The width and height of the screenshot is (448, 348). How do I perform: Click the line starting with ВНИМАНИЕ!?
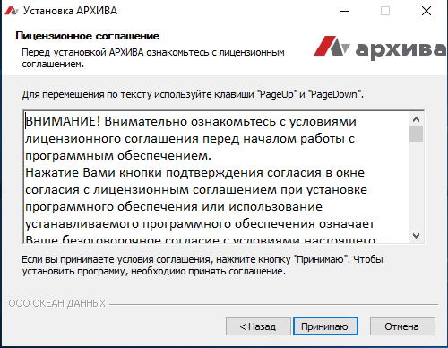tap(191, 122)
